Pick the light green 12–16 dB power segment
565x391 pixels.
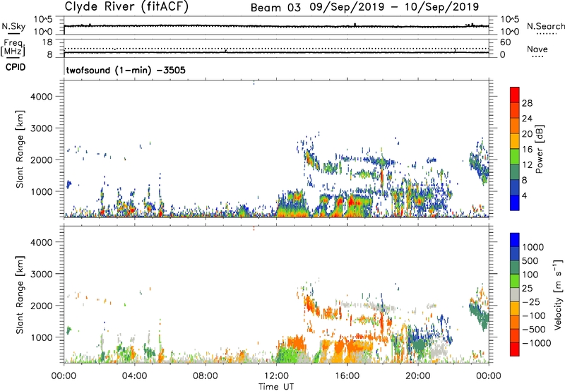tap(515, 156)
